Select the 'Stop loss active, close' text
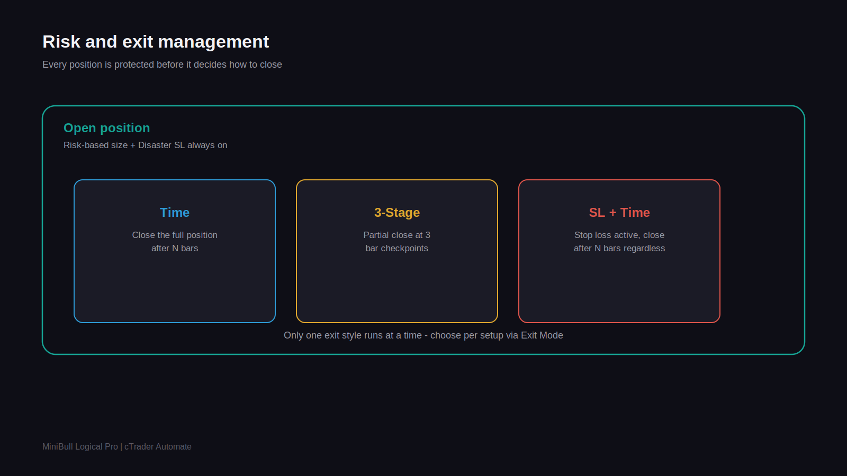Image resolution: width=847 pixels, height=476 pixels. 619,235
